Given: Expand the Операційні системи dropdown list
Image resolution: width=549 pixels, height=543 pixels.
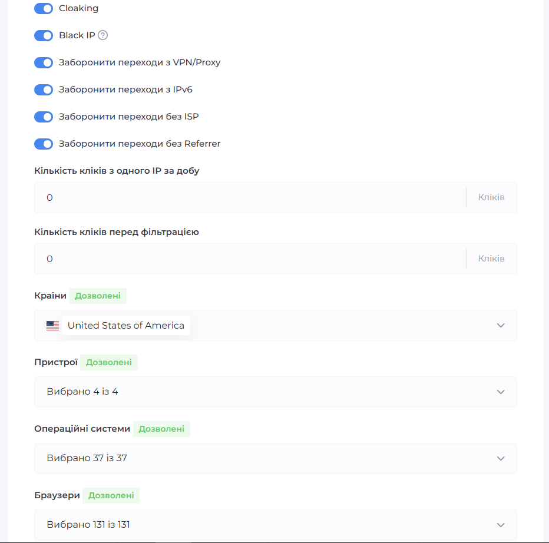Looking at the screenshot, I should click(275, 458).
